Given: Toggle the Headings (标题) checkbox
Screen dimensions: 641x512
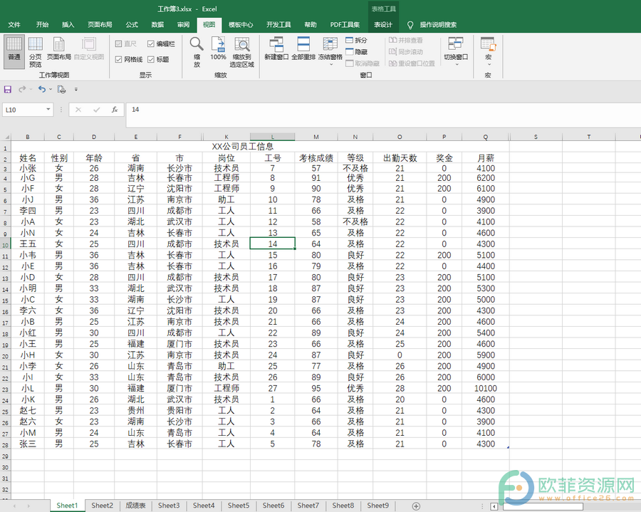Looking at the screenshot, I should pyautogui.click(x=158, y=60).
